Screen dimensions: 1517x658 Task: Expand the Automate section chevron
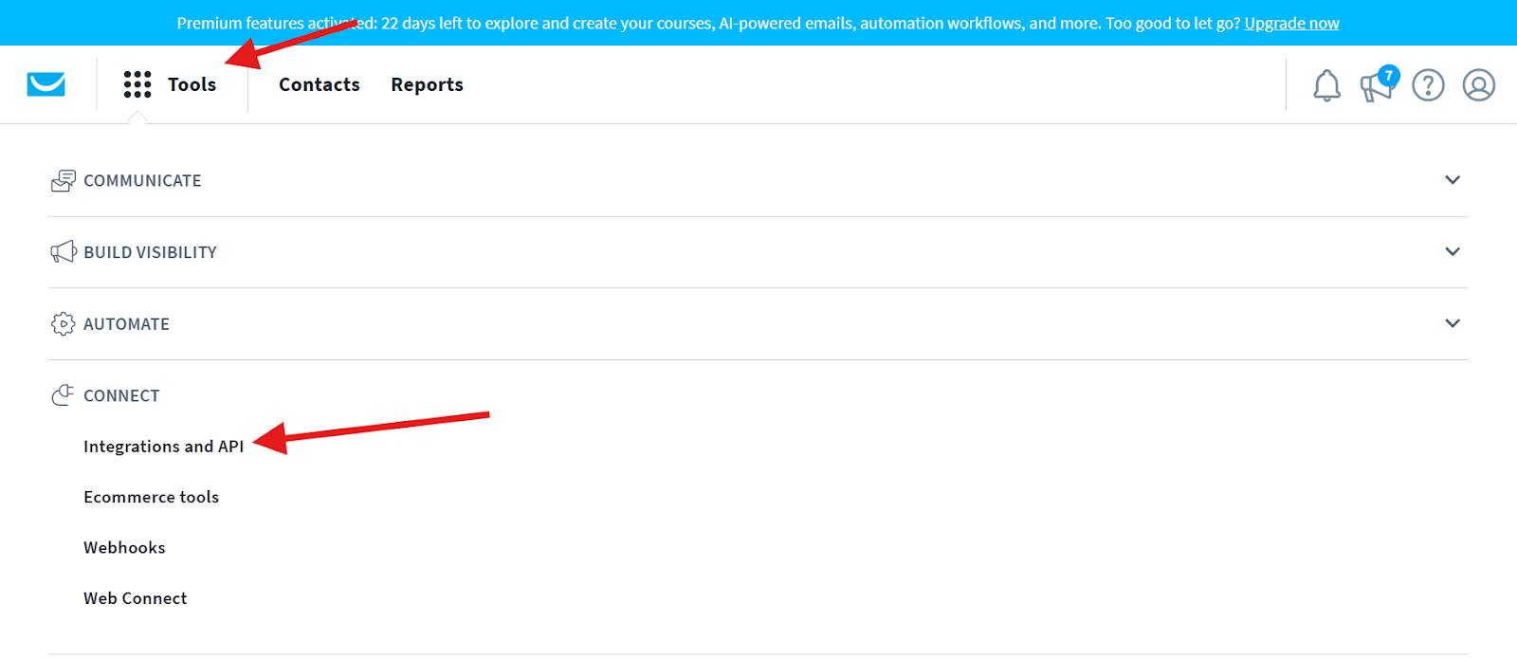(x=1453, y=323)
